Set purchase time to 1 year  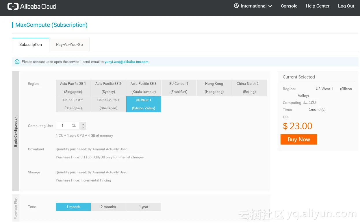pyautogui.click(x=144, y=207)
